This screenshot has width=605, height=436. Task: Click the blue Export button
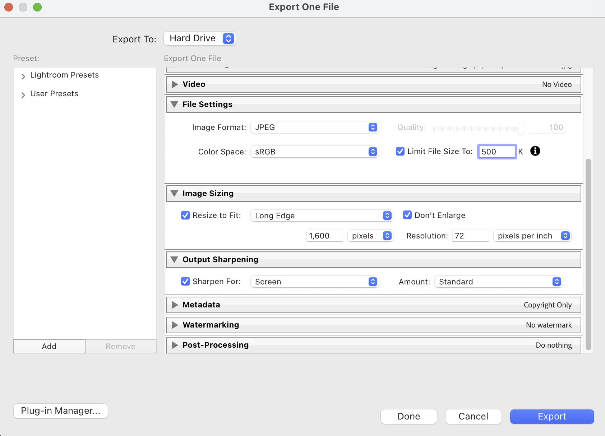(x=552, y=416)
